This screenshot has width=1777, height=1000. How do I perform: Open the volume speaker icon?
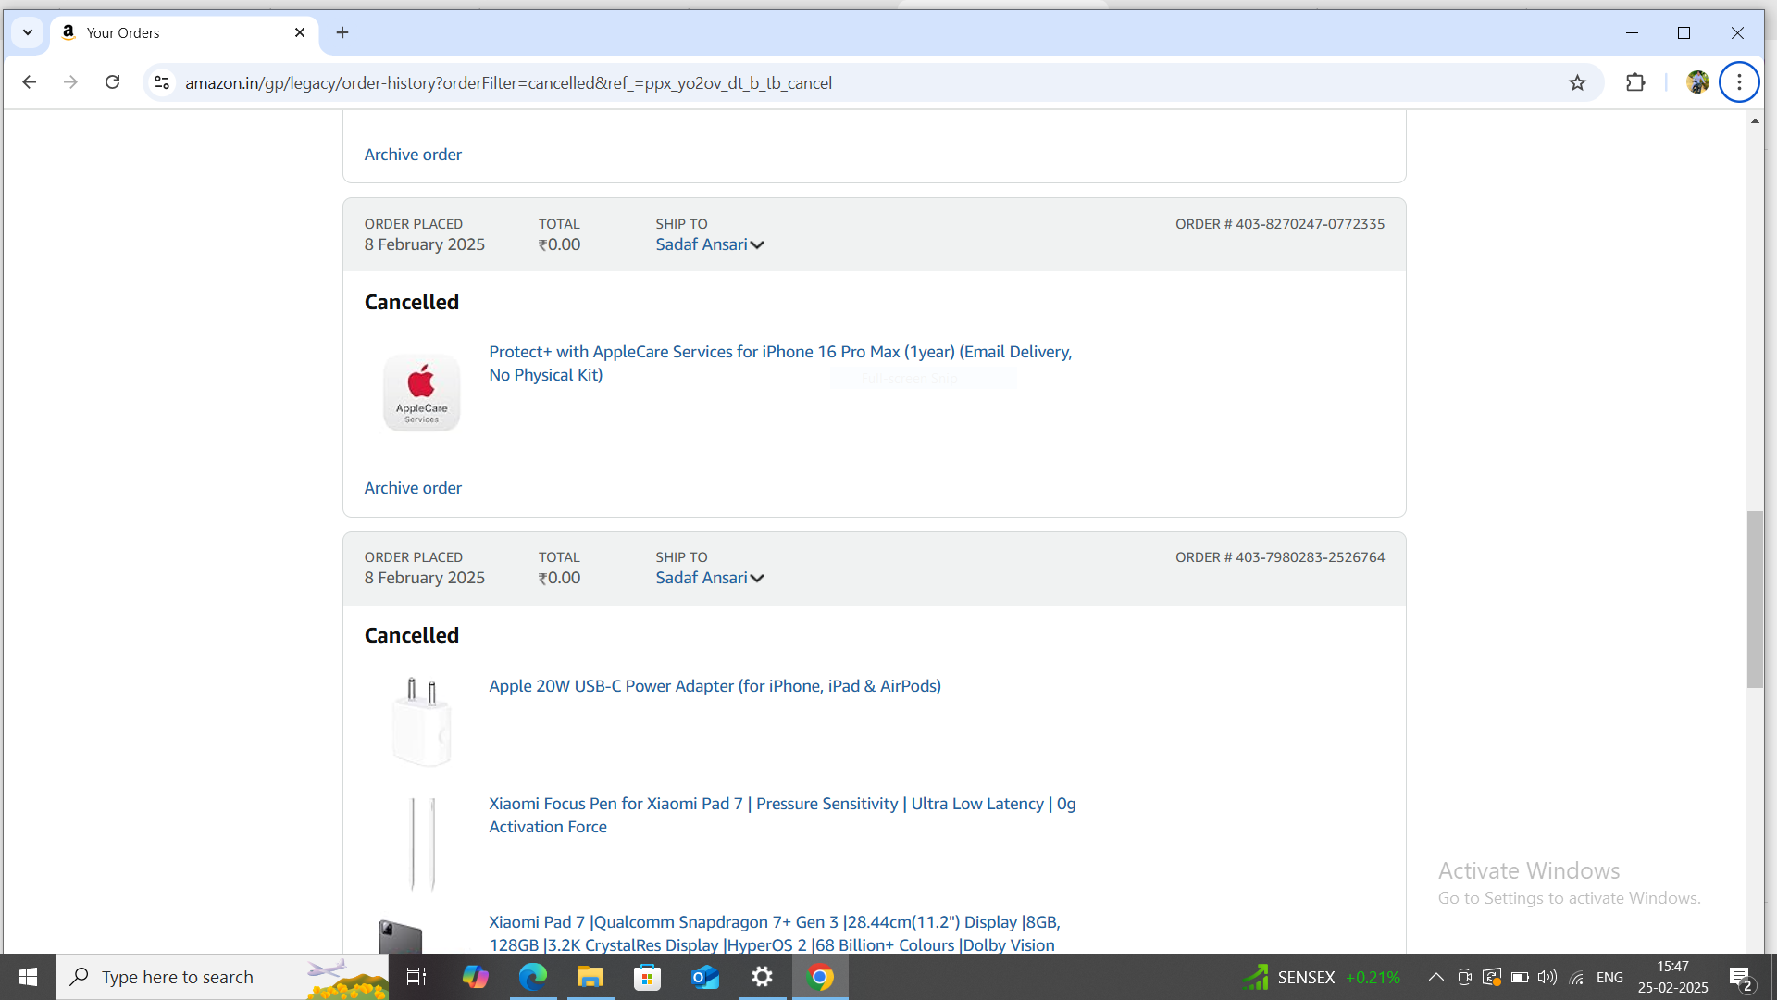[1547, 977]
